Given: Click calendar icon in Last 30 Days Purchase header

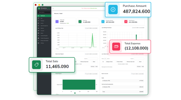Looking at the screenshot, I should (132, 28).
